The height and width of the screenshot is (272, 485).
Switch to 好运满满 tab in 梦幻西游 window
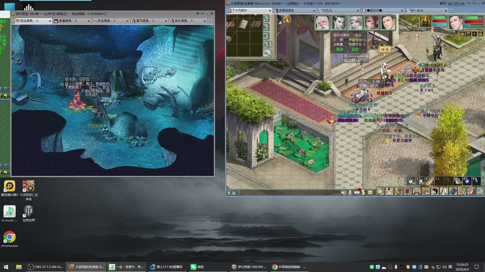click(111, 21)
